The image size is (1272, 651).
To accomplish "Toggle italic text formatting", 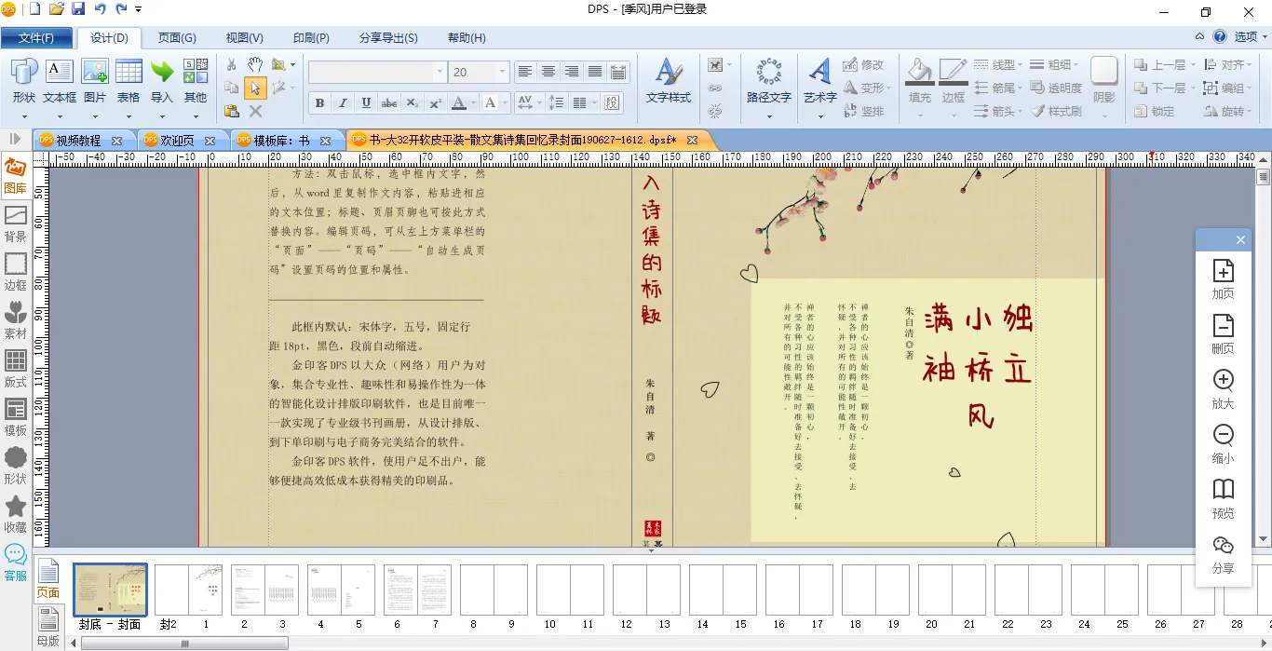I will point(343,102).
